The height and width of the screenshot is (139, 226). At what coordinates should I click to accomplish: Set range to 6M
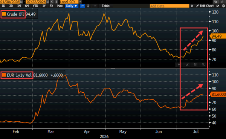pyautogui.click(x=27, y=6)
